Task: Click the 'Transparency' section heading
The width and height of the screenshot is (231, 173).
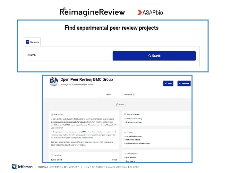Action: [131, 153]
